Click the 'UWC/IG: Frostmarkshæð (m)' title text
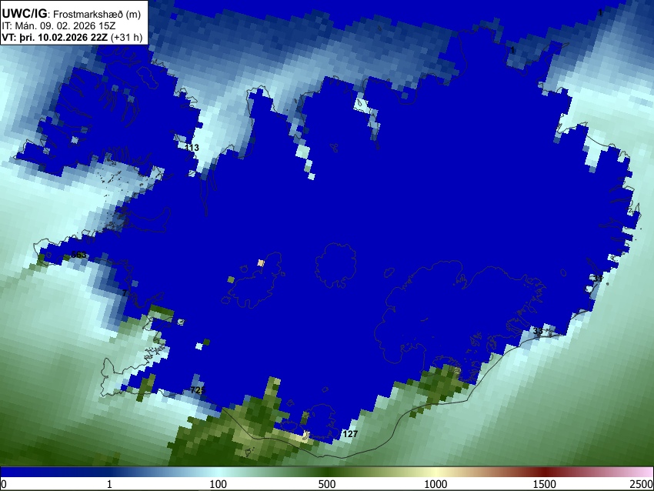654x491 pixels. coord(72,14)
